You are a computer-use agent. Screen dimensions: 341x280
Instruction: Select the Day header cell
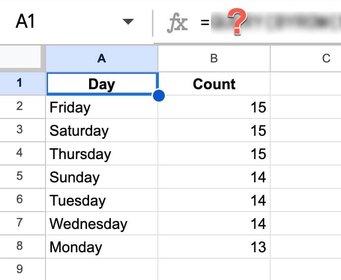point(102,84)
